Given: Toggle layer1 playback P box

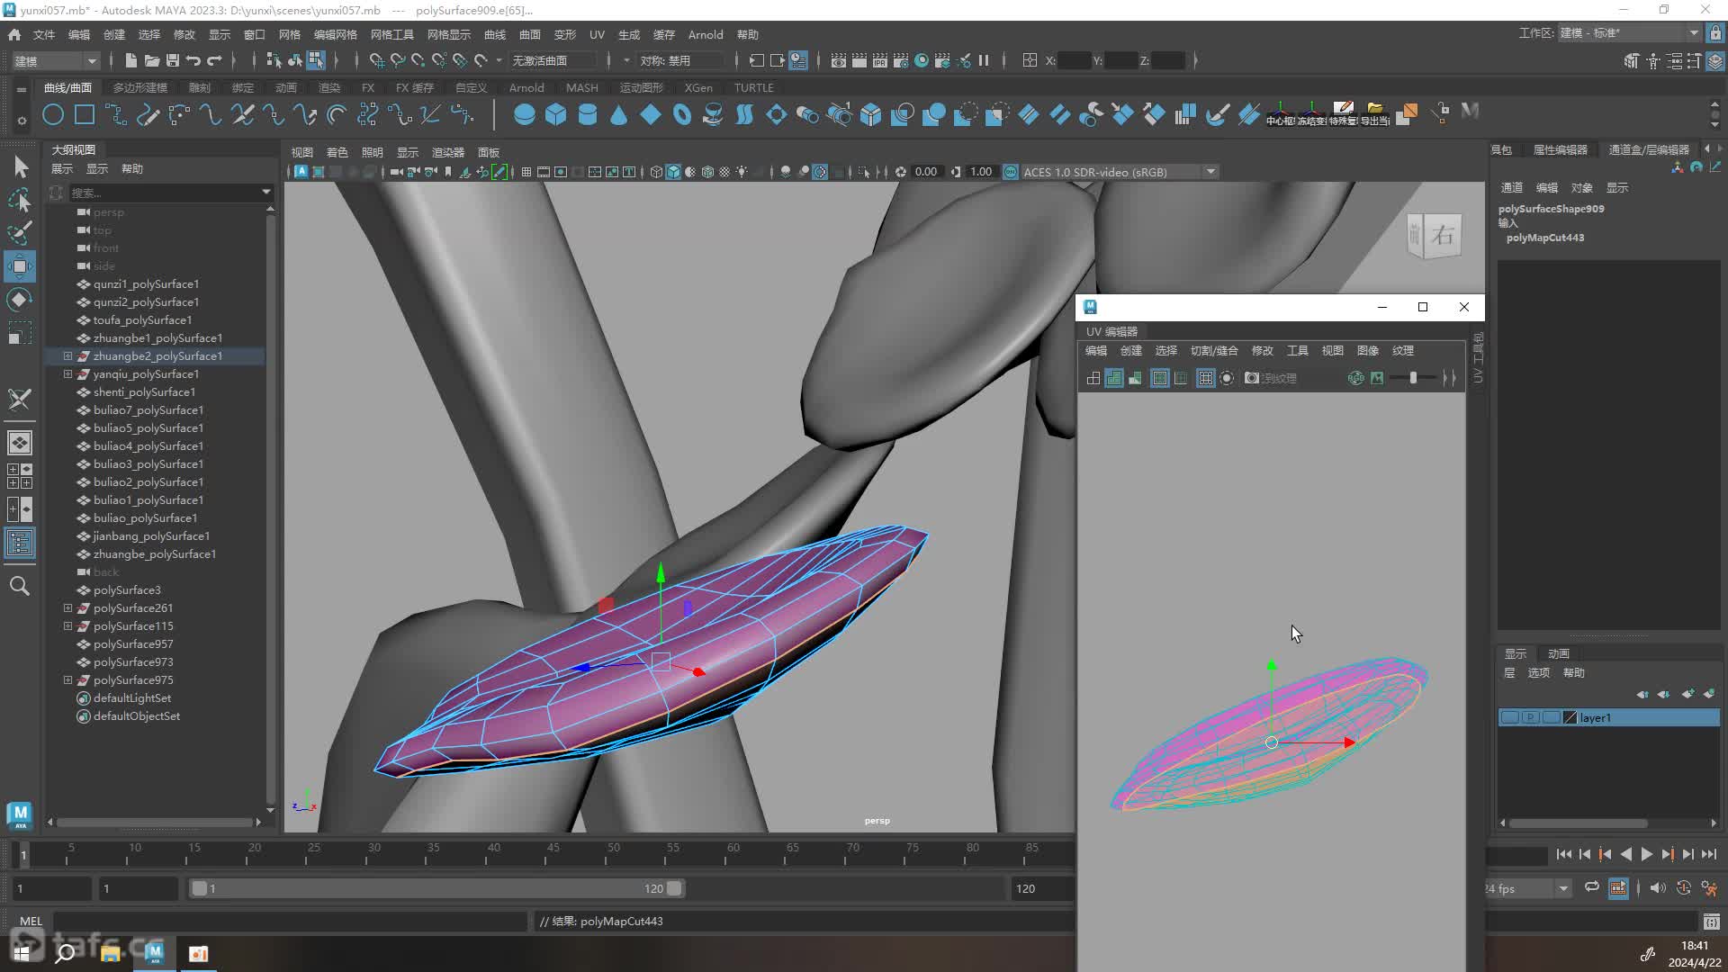Looking at the screenshot, I should (1530, 717).
